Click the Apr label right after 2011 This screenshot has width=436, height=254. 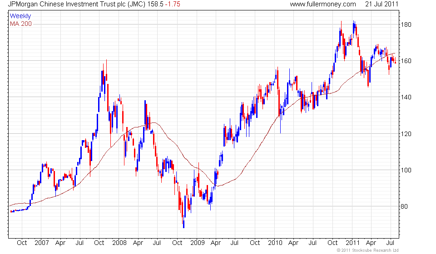click(x=371, y=243)
